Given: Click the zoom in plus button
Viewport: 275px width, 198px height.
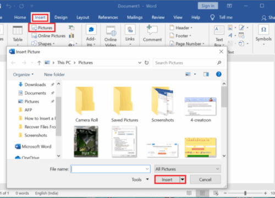Looking at the screenshot, I should (265, 193).
